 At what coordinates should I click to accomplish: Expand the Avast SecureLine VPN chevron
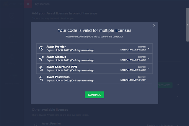click(148, 68)
